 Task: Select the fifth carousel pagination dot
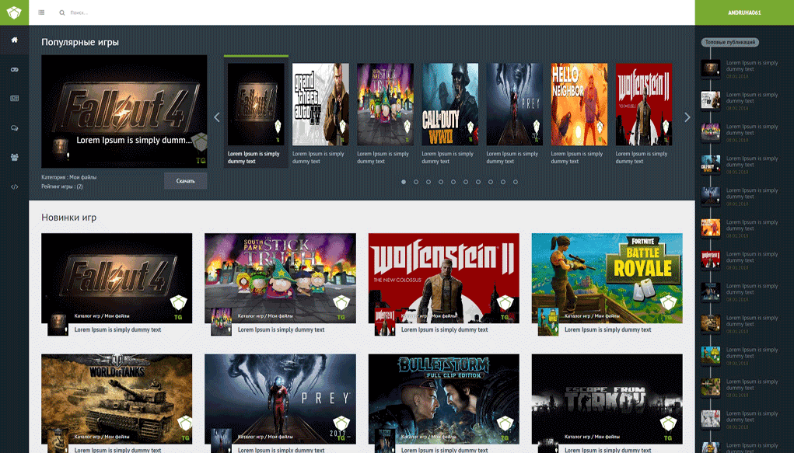pos(453,182)
